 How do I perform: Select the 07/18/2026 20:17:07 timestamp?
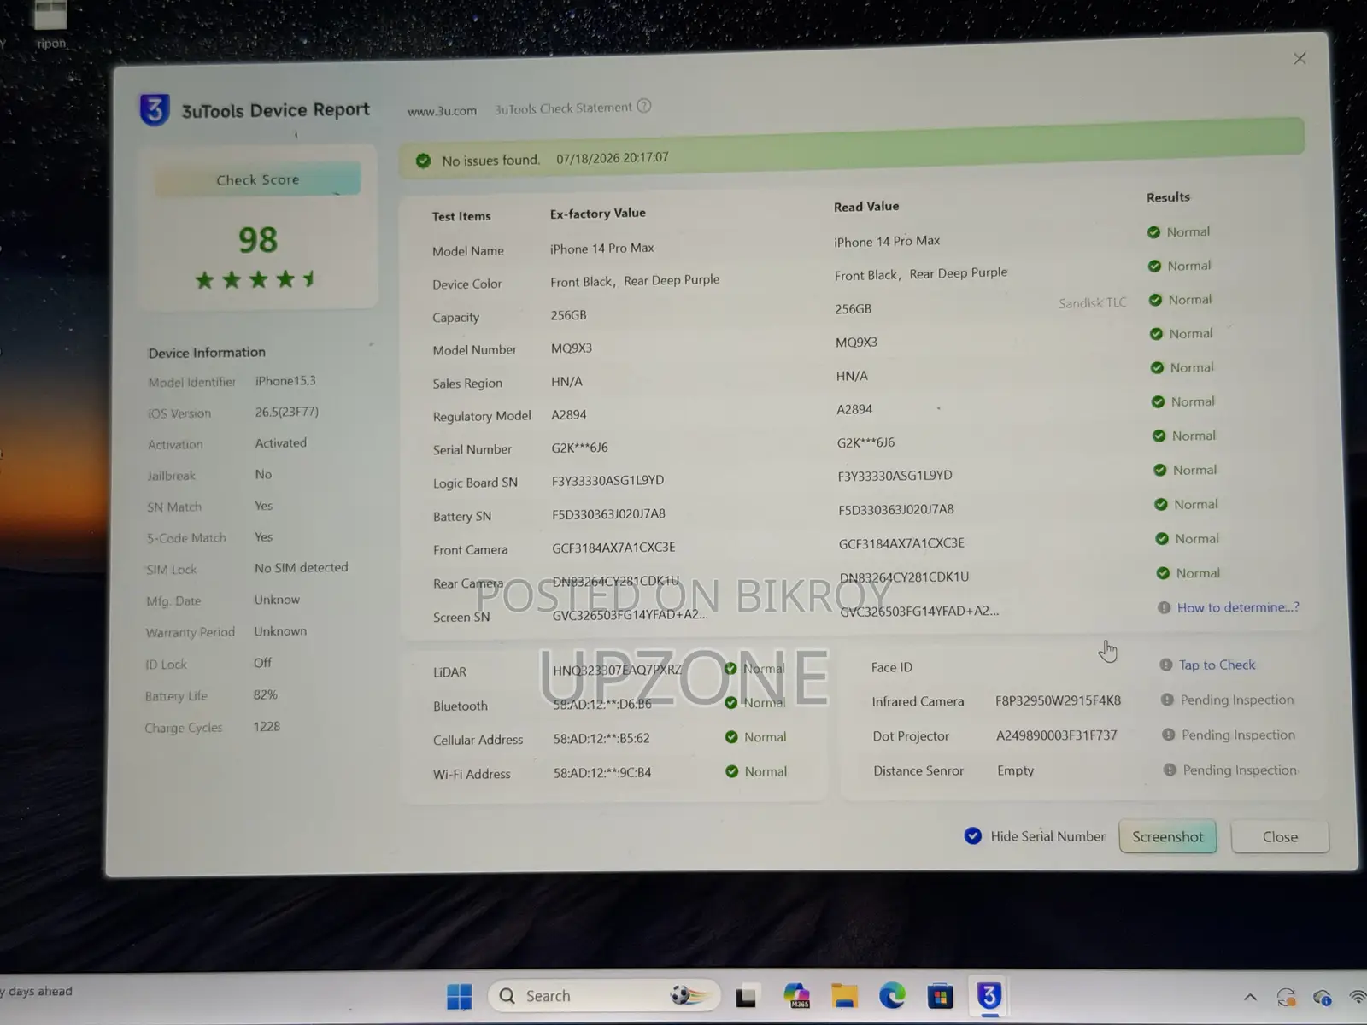613,158
